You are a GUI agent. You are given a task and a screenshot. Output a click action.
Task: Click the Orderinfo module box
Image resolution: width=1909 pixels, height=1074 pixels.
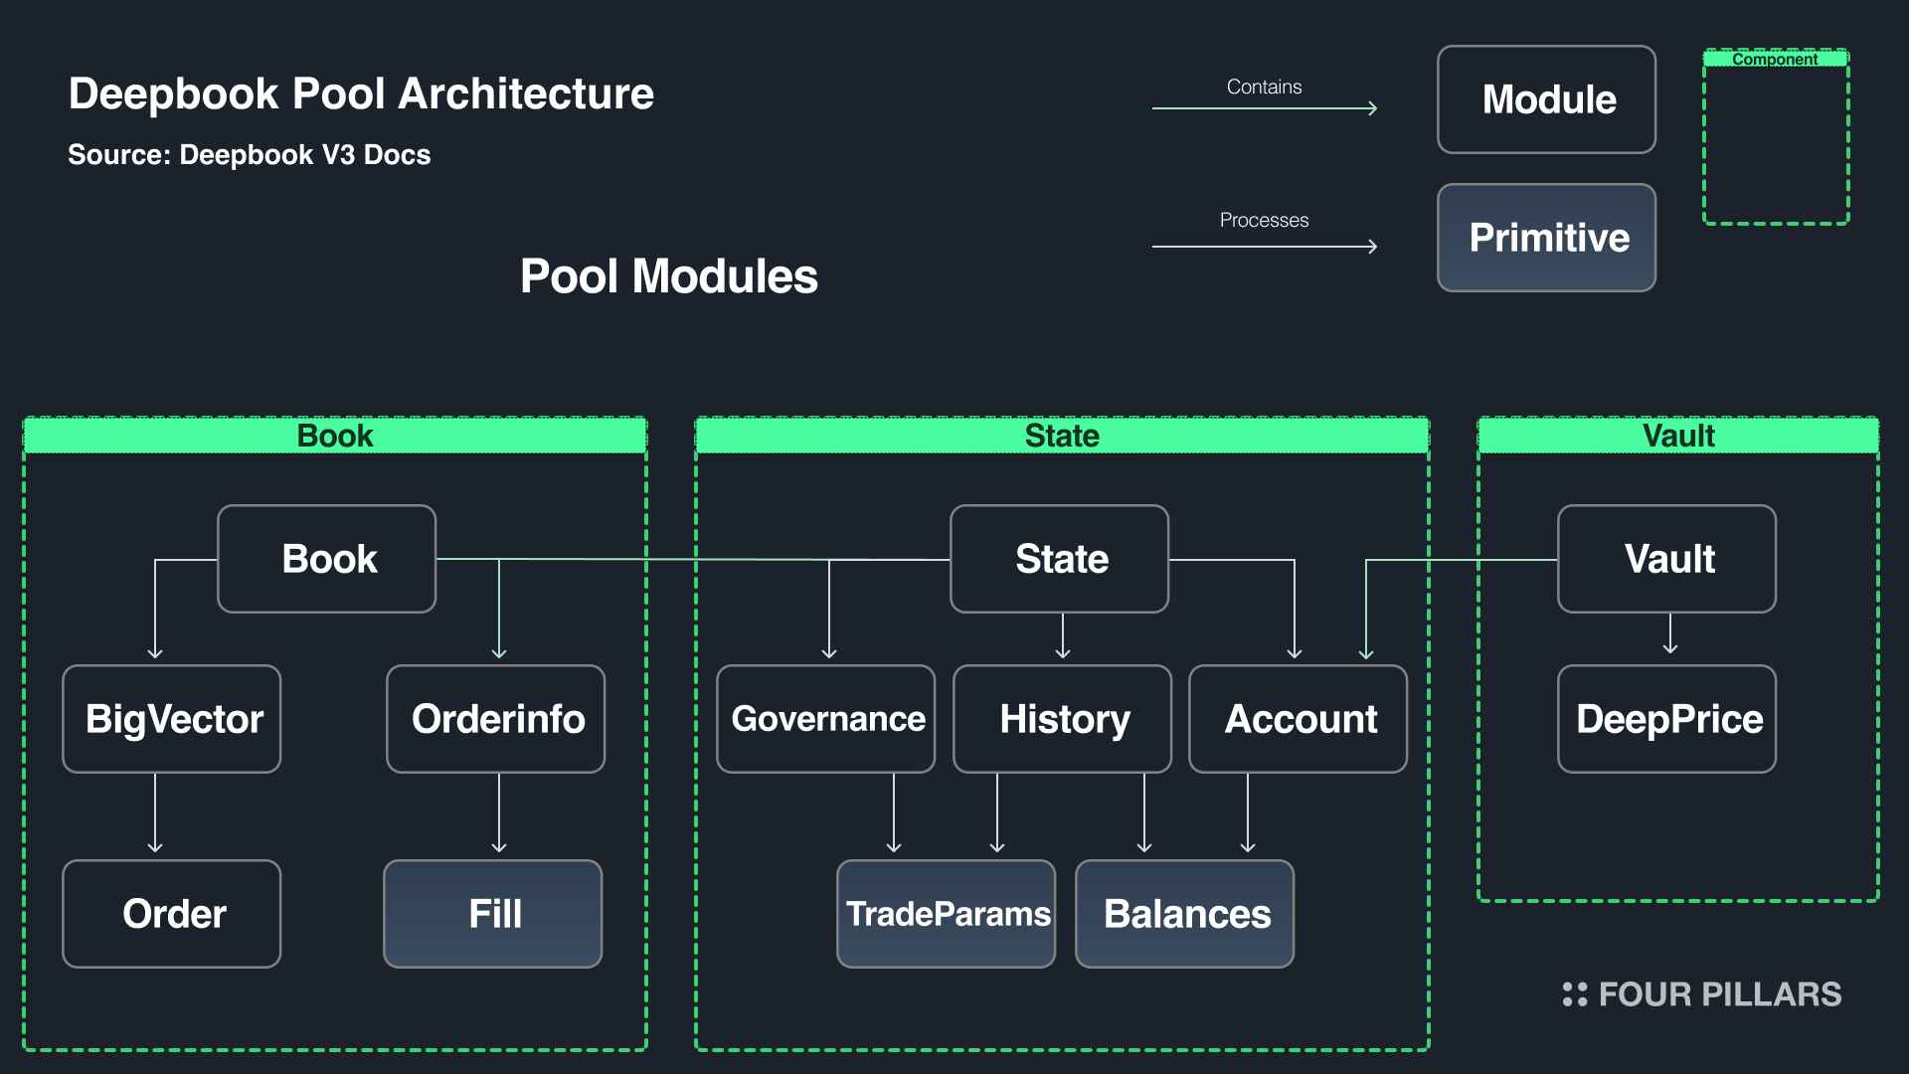coord(496,719)
